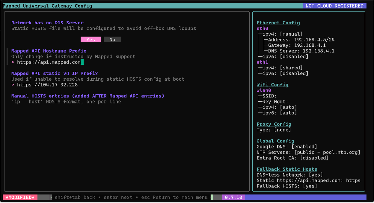Viewport: 374px width, 203px height.
Task: Click the 'Manual HOSTS entries' heading
Action: (x=88, y=96)
